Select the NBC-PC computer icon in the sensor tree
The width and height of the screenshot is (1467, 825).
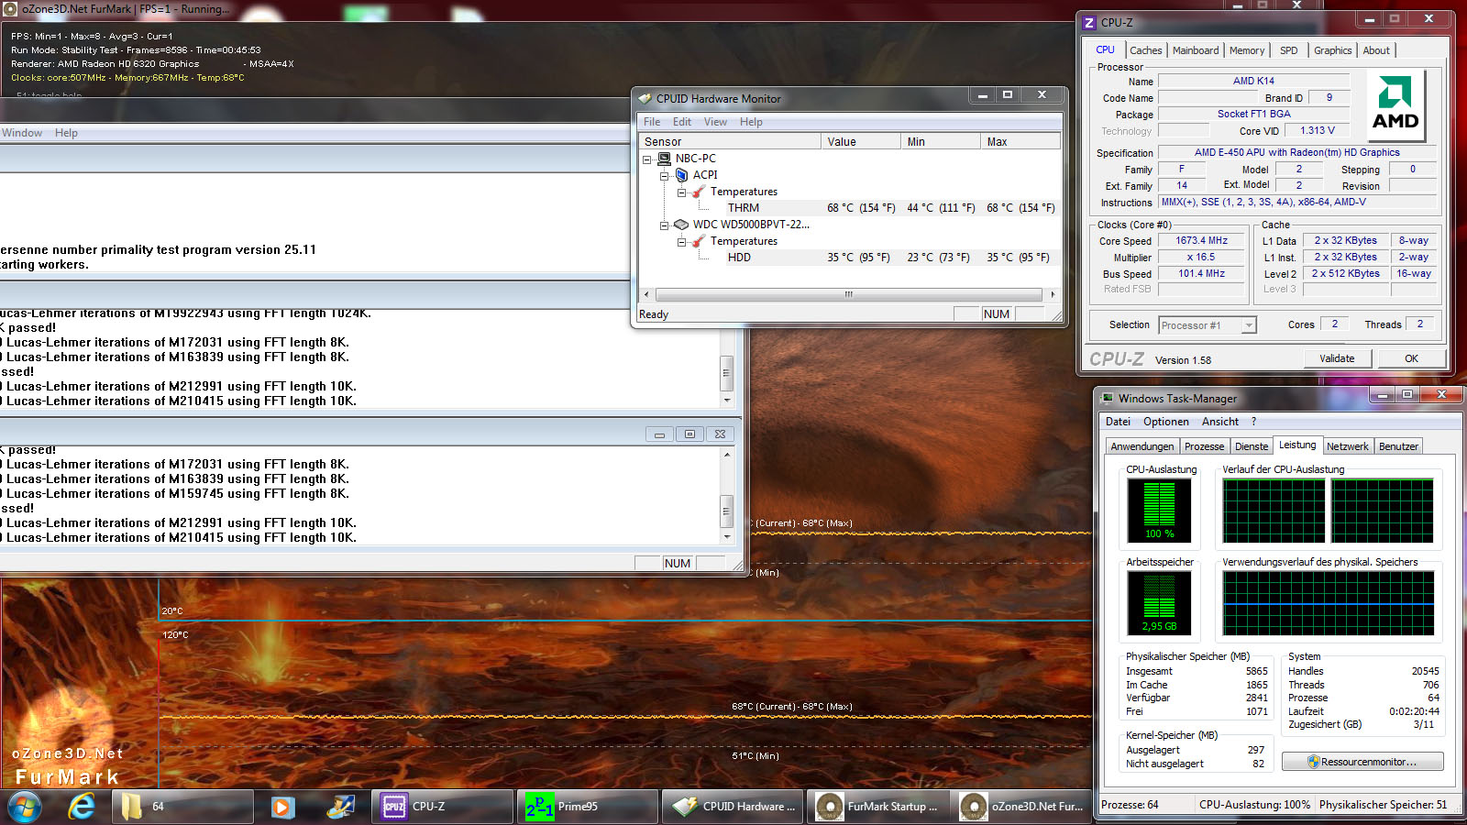point(665,159)
